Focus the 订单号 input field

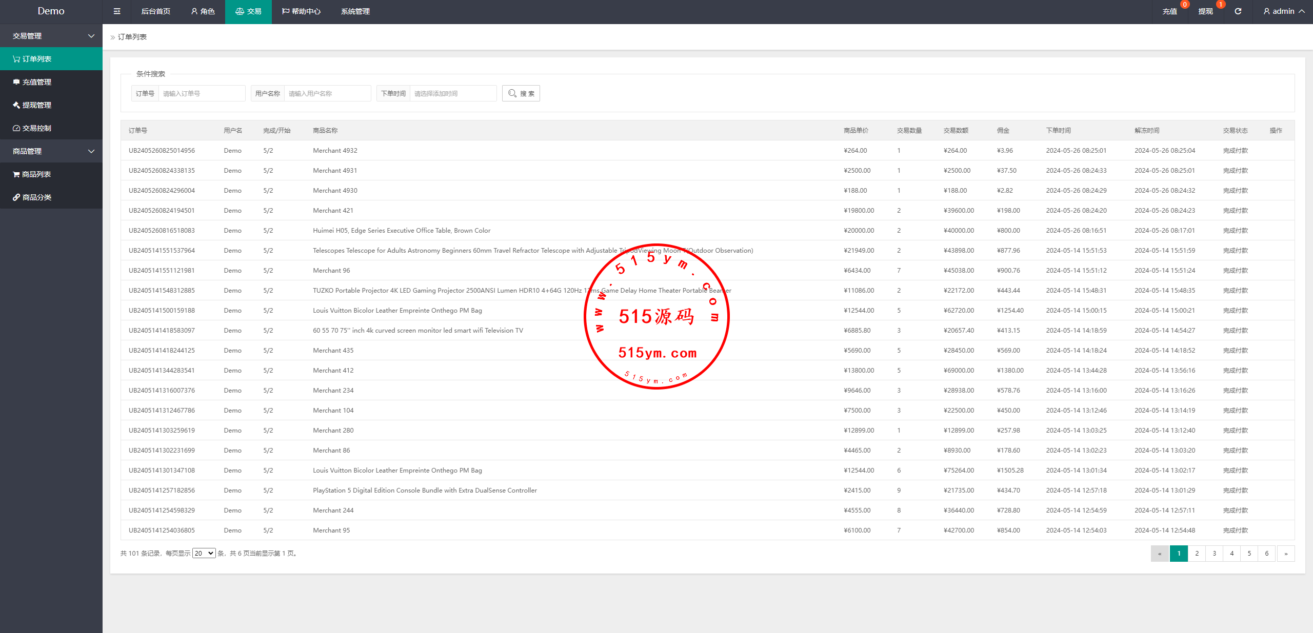tap(202, 93)
